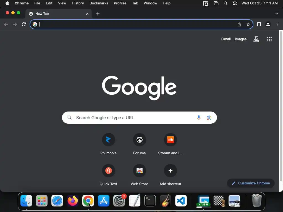Click the Stage Manager menu bar icon
Viewport: 283px width, 212px height.
click(216, 3)
